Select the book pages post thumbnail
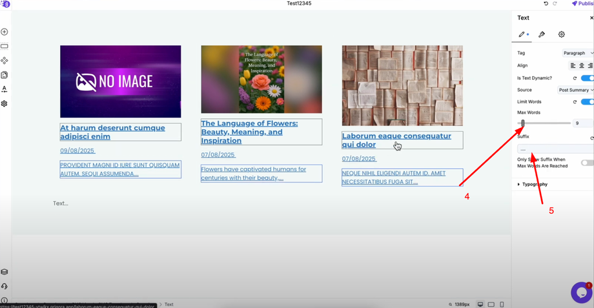The image size is (594, 308). (x=402, y=86)
